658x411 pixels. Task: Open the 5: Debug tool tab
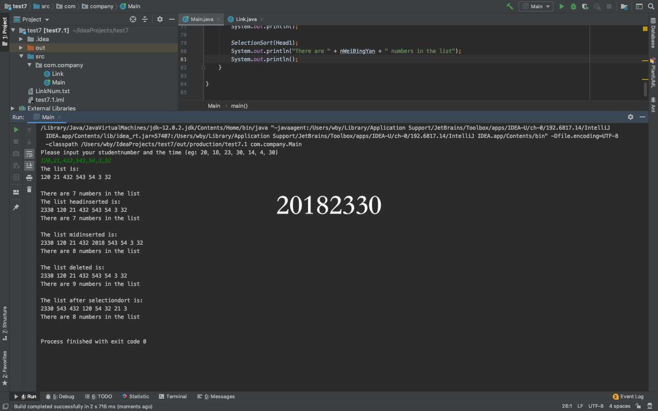[60, 396]
